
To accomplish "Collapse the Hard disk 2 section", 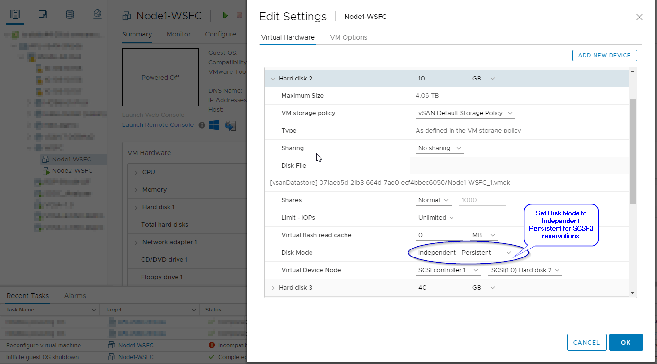I will tap(273, 79).
